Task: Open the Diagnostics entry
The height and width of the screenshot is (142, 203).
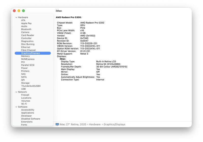Action: [27, 41]
